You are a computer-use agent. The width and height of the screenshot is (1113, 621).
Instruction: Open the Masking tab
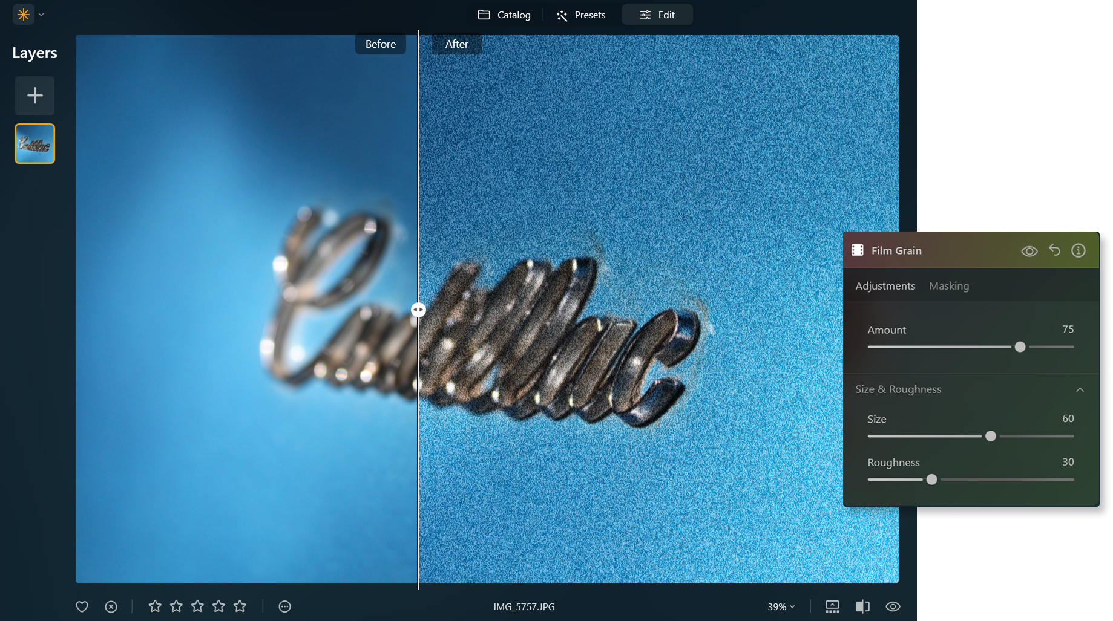948,286
